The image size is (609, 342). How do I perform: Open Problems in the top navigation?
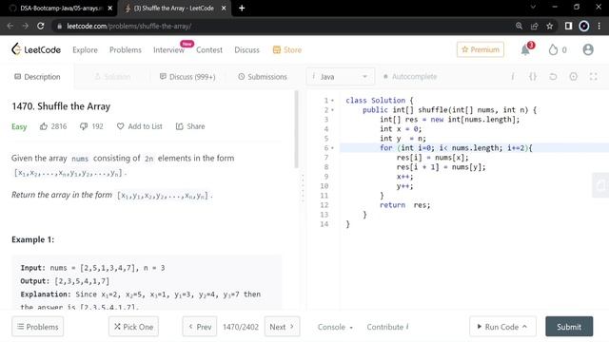126,50
